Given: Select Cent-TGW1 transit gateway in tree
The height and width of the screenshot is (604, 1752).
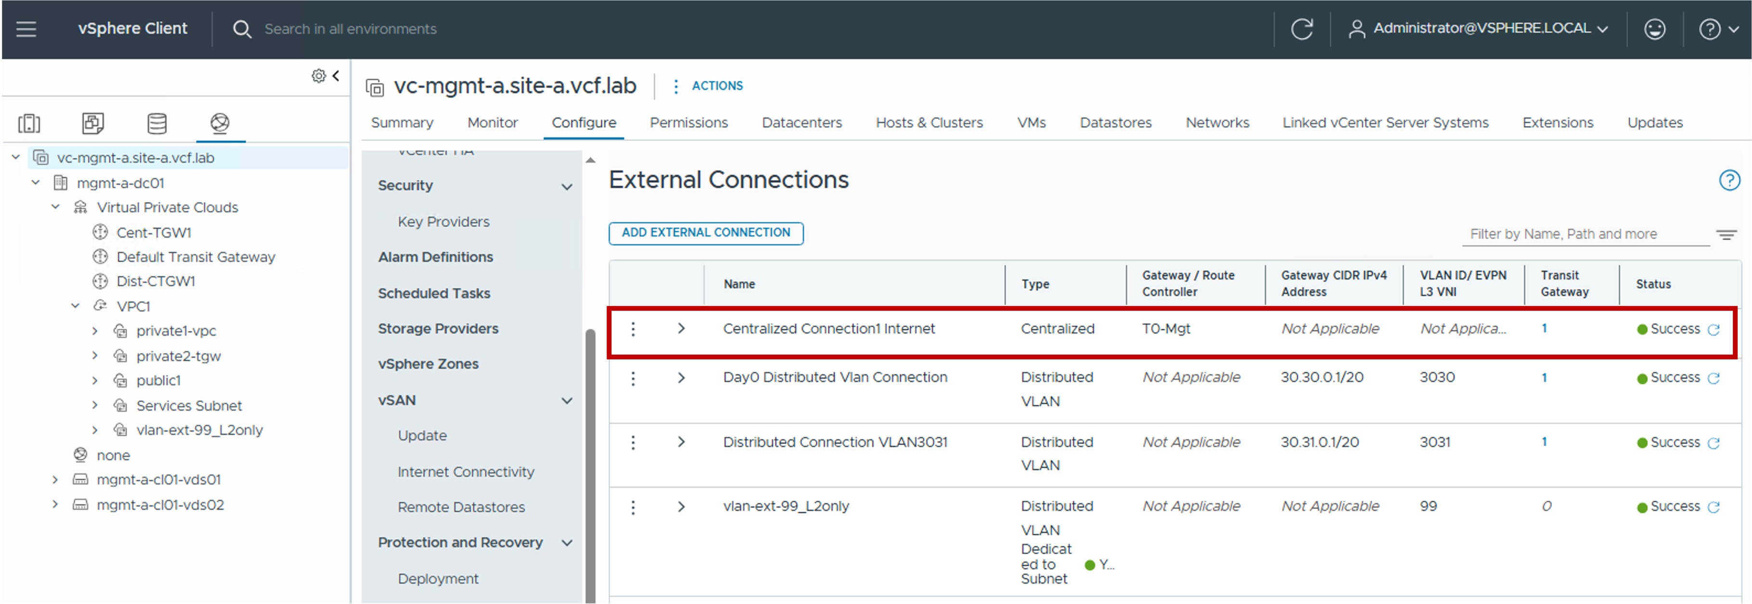Looking at the screenshot, I should tap(154, 232).
